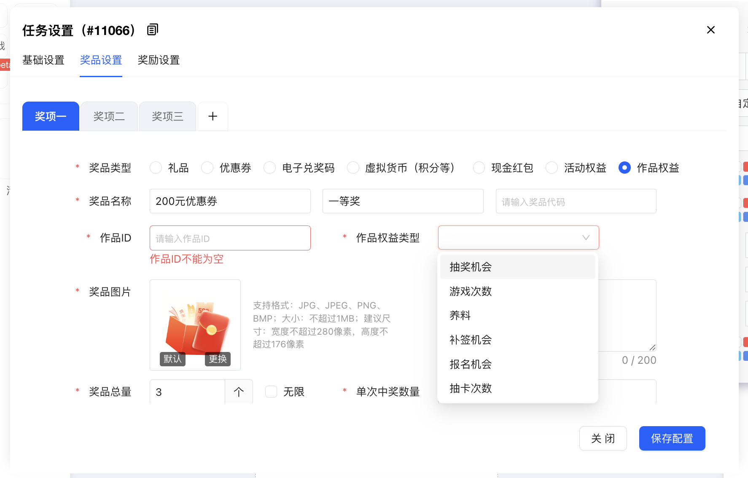The width and height of the screenshot is (748, 478).
Task: Select the 现金红包 radio option
Action: [x=479, y=168]
